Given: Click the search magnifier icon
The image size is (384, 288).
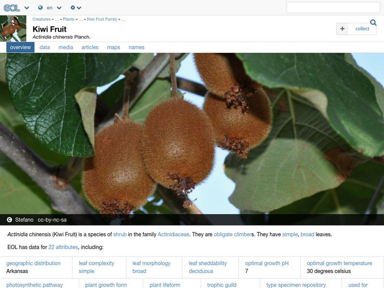Looking at the screenshot, I should (372, 23).
